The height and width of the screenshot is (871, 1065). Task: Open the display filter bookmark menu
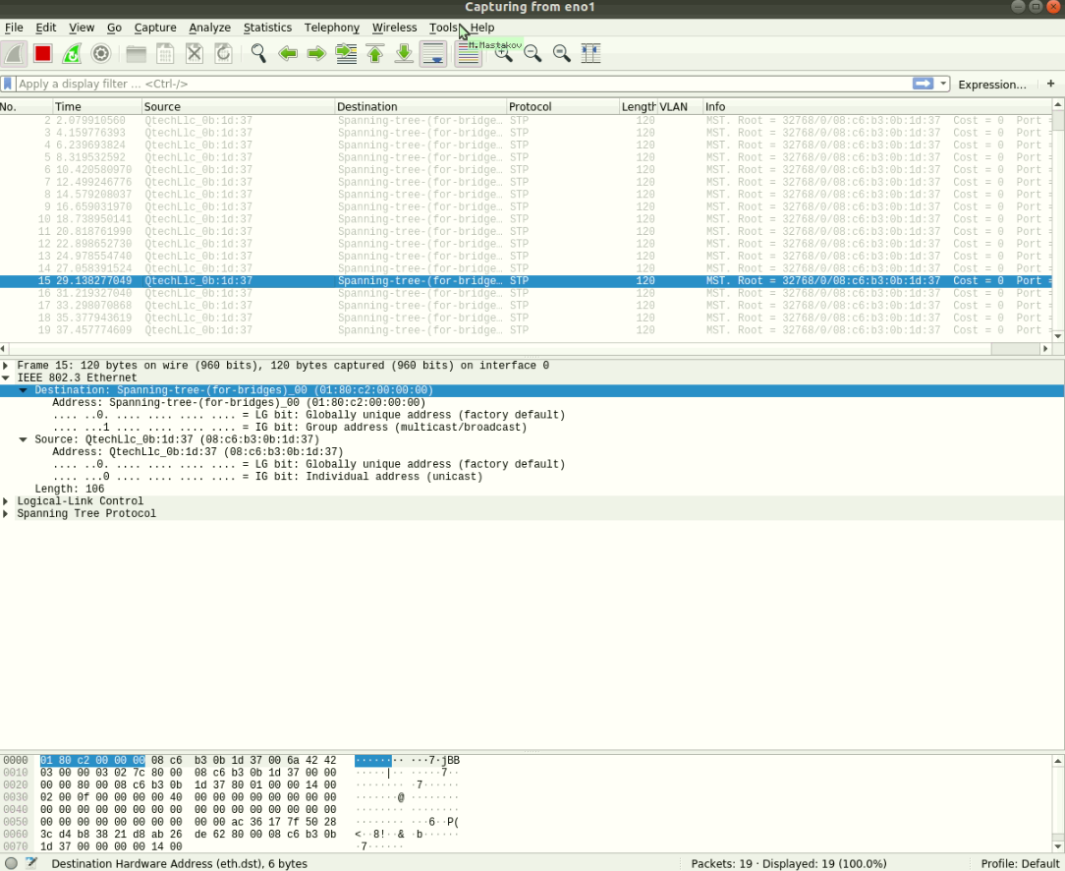pos(9,85)
